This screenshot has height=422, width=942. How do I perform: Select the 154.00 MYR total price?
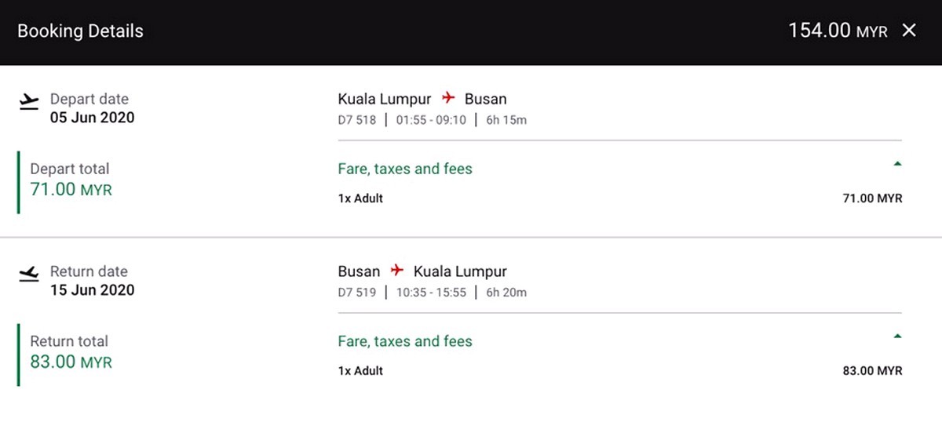point(838,31)
